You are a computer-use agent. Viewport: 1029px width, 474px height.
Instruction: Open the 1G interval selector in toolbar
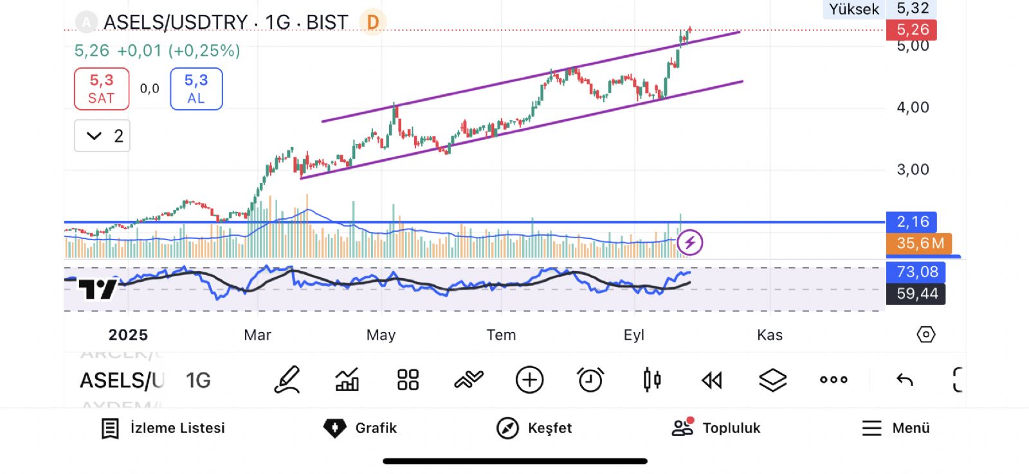pos(198,380)
